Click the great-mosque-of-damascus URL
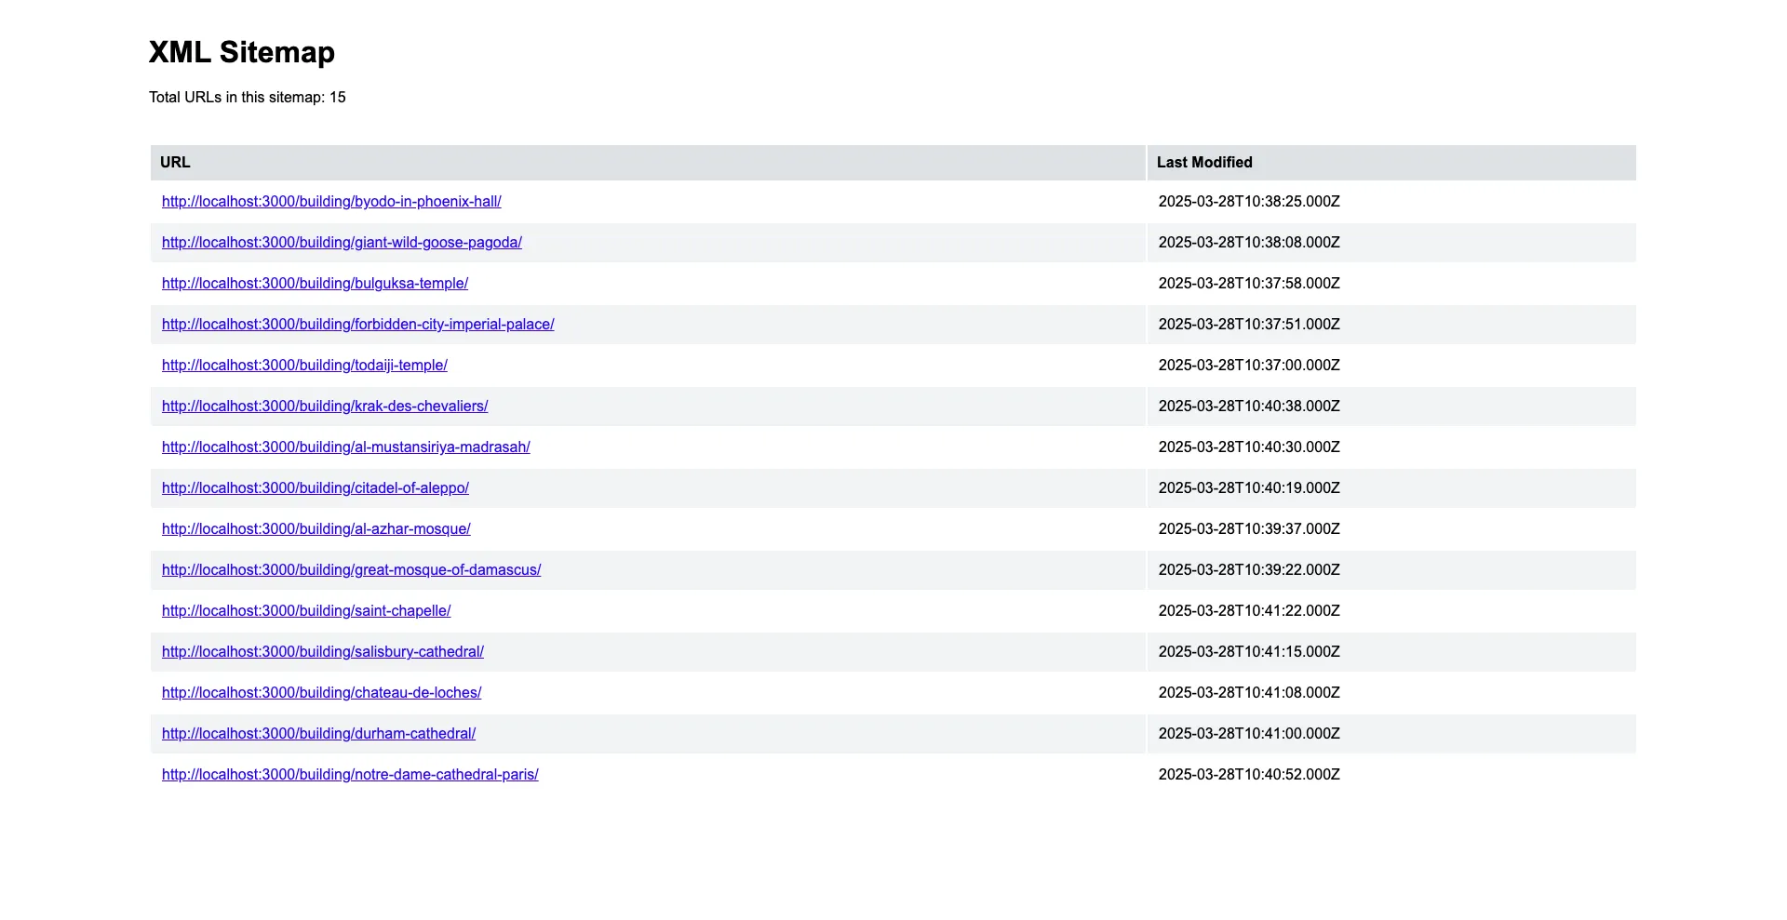 [351, 570]
